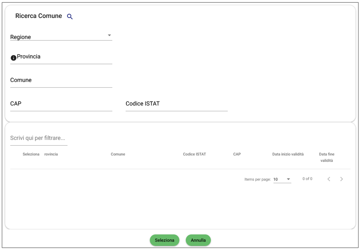360x249 pixels.
Task: Cancel with the Annulla button
Action: (198, 240)
